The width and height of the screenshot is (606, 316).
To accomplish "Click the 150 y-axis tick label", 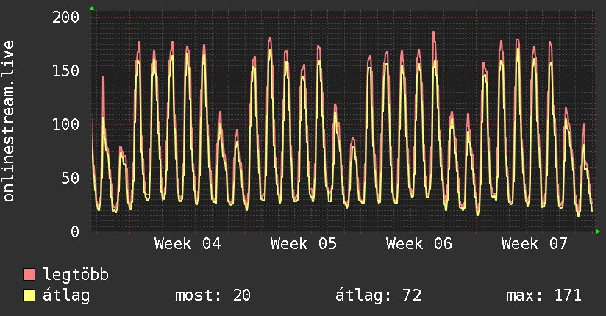I will (x=65, y=71).
